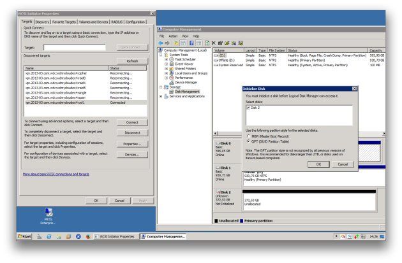
Task: Open the Help menu
Action: (x=196, y=36)
